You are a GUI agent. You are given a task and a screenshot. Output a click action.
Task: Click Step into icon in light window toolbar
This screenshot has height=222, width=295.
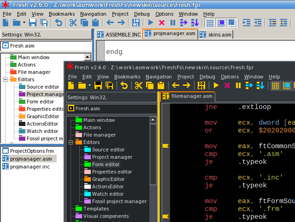(195, 23)
